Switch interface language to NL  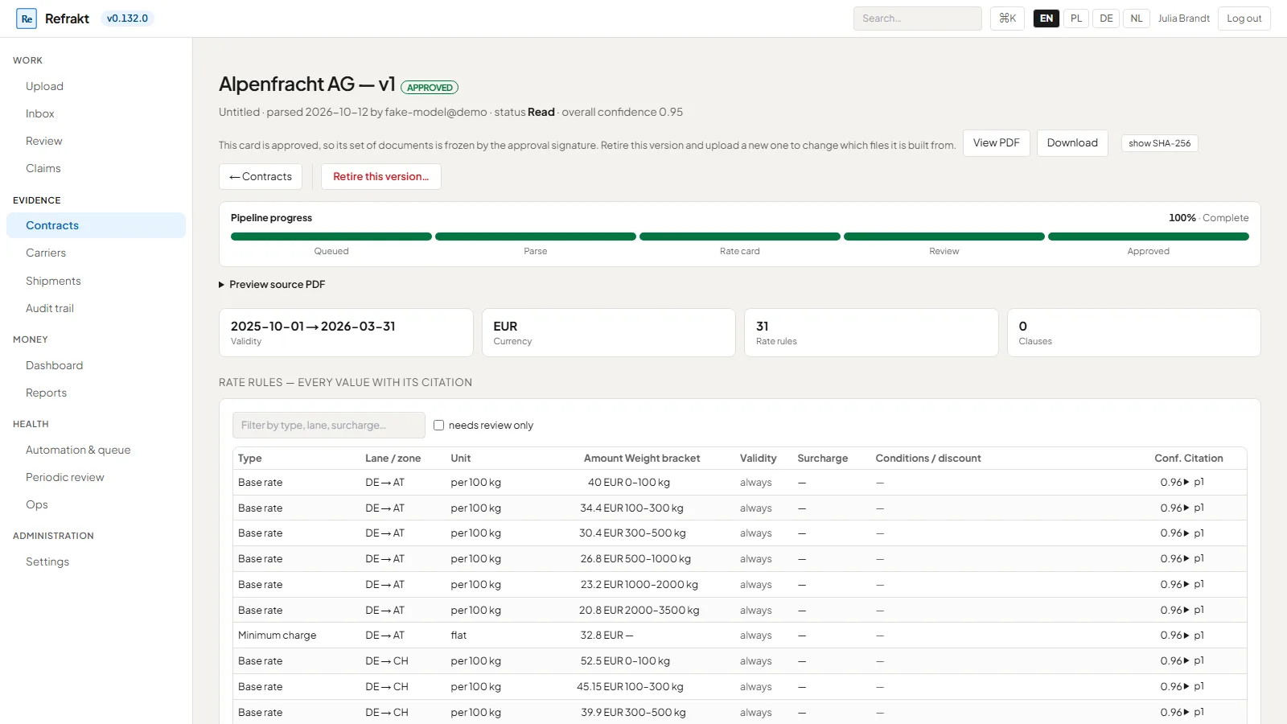(1137, 19)
